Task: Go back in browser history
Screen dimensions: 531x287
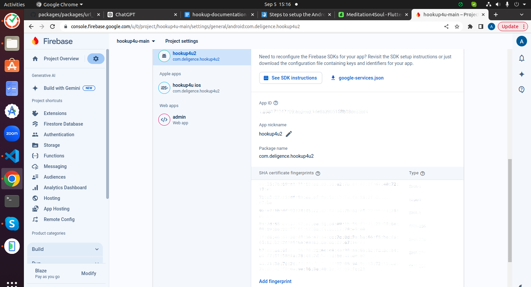Action: 31,27
